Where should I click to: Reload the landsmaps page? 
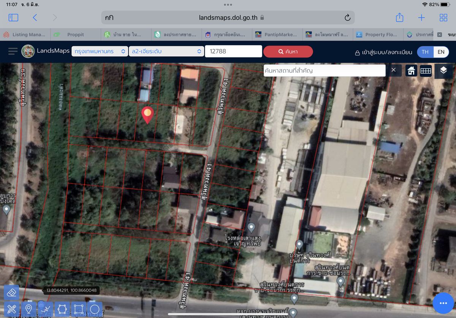pos(347,18)
